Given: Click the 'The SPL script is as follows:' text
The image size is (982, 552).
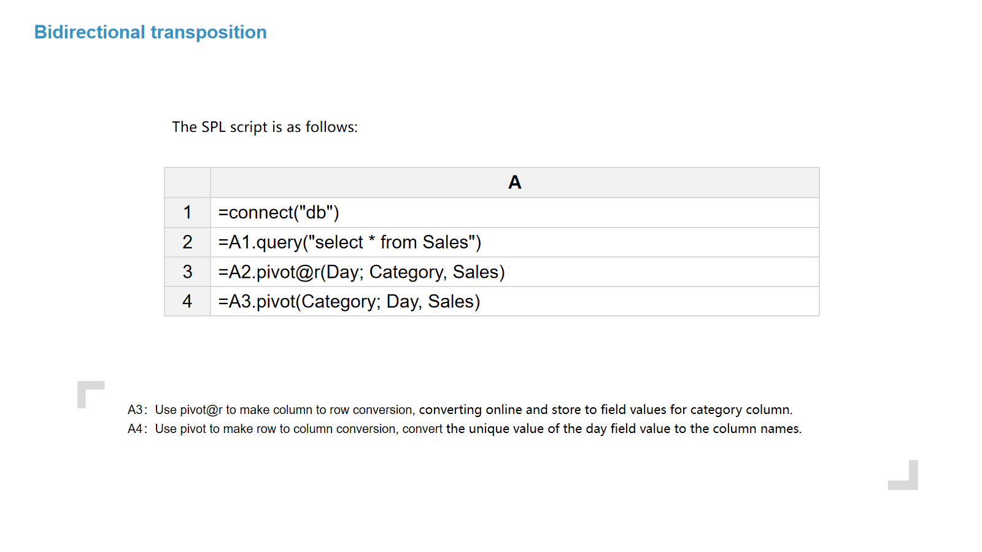Looking at the screenshot, I should click(265, 127).
